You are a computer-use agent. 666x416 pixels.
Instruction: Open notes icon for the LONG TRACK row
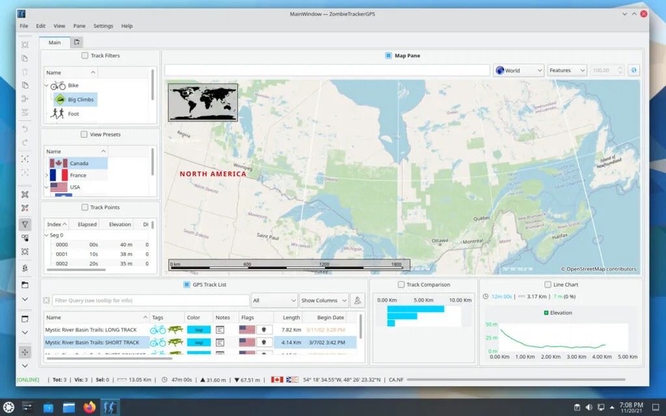pyautogui.click(x=220, y=330)
